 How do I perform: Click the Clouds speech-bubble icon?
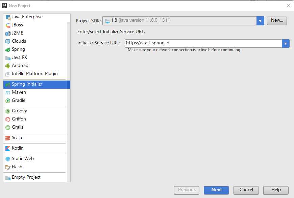coord(8,42)
